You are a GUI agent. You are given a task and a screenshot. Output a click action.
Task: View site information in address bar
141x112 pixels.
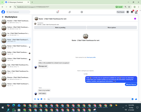[x=15, y=7]
